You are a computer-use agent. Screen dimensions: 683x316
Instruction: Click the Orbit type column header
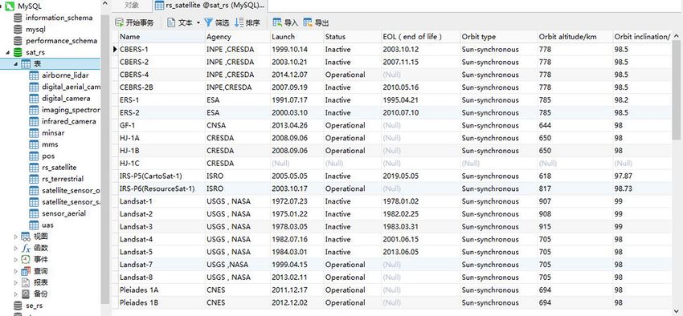click(x=499, y=37)
